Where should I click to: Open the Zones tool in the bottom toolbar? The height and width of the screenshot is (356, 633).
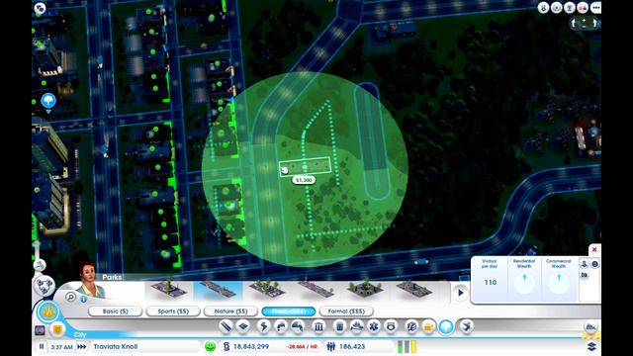point(243,326)
